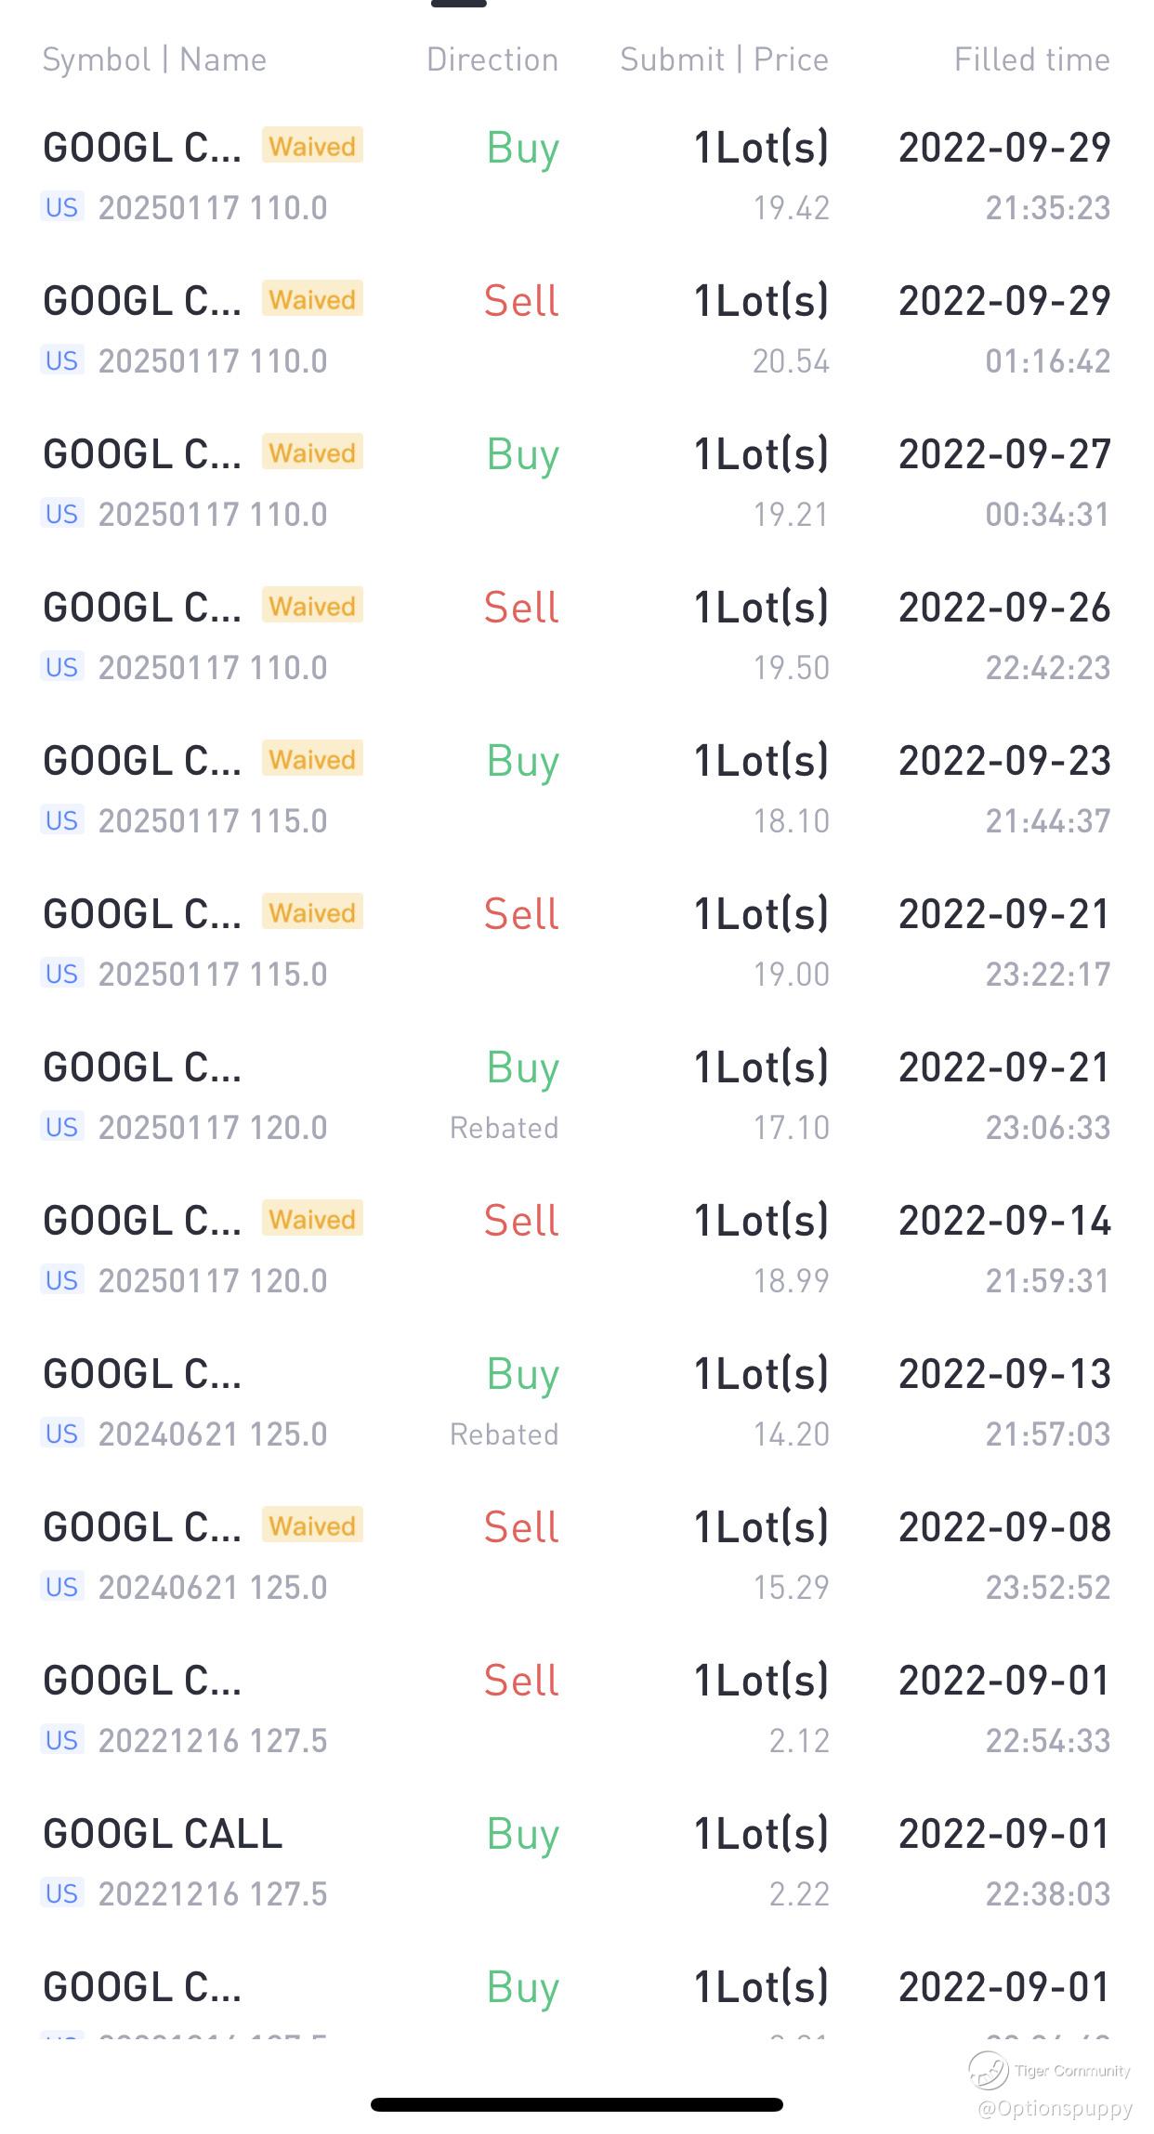Open the buy order filled 2022-09-27 00:34:31
The image size is (1154, 2134).
click(x=576, y=483)
